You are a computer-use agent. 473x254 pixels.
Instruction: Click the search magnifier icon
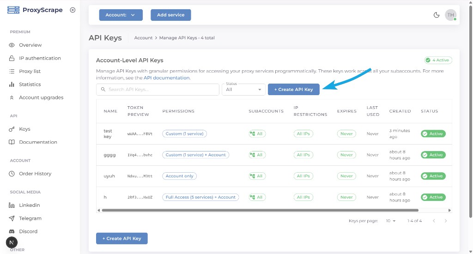click(x=103, y=89)
